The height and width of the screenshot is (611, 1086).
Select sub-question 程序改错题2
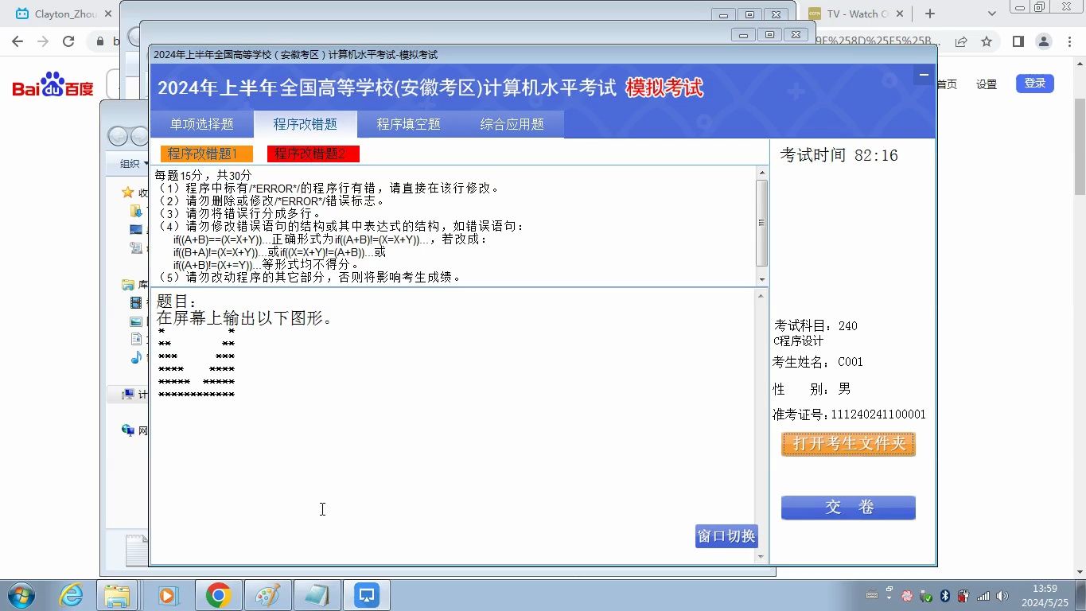click(313, 154)
